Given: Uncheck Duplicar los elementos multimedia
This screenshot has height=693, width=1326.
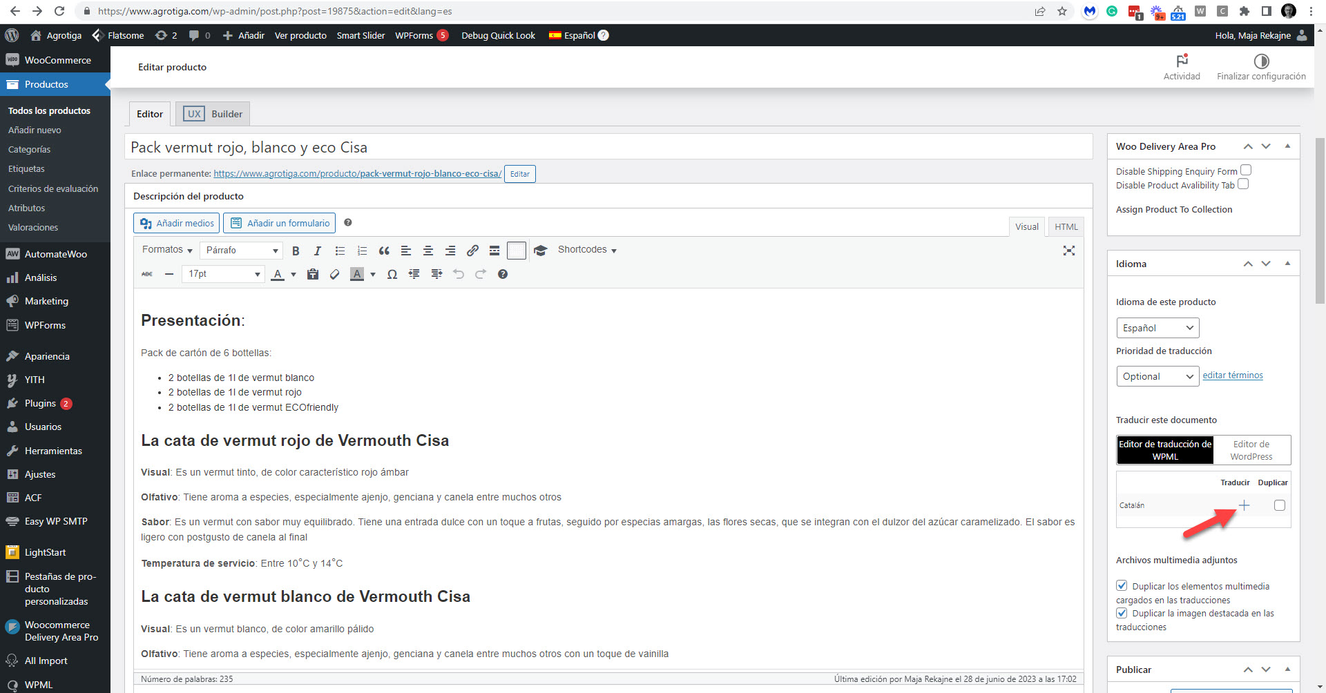Looking at the screenshot, I should tap(1122, 585).
